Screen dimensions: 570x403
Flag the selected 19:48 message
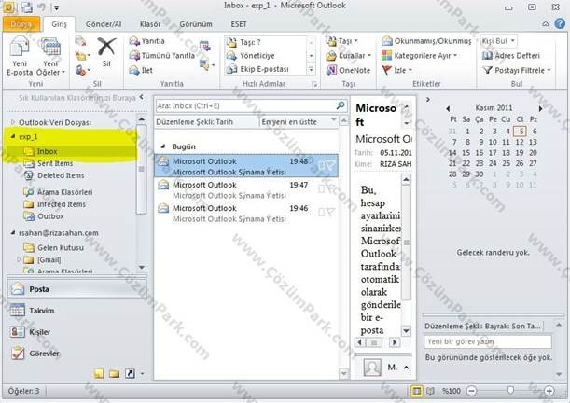(330, 166)
